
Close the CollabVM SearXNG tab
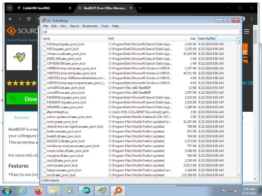[70, 8]
